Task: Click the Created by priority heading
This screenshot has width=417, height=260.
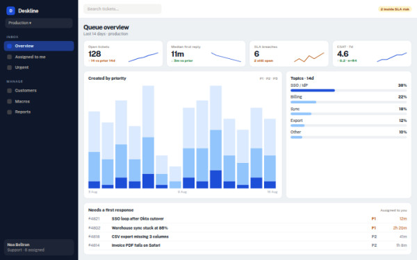Action: (x=107, y=78)
